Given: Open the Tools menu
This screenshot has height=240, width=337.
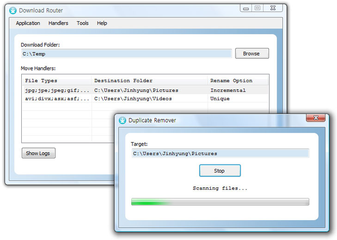Looking at the screenshot, I should 83,23.
